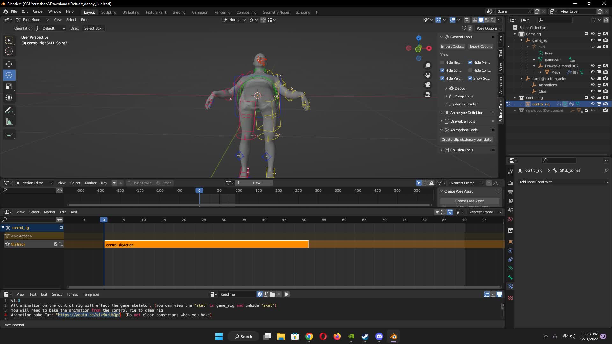Select the Measure ruler tool
612x344 pixels.
tap(9, 122)
